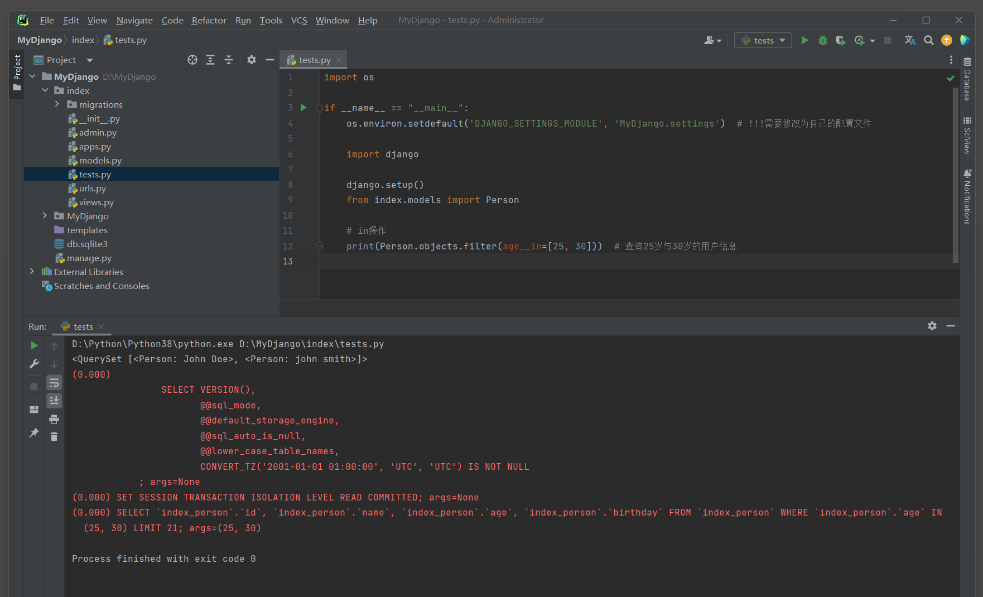
Task: Open urls.py in project tree
Action: 92,188
